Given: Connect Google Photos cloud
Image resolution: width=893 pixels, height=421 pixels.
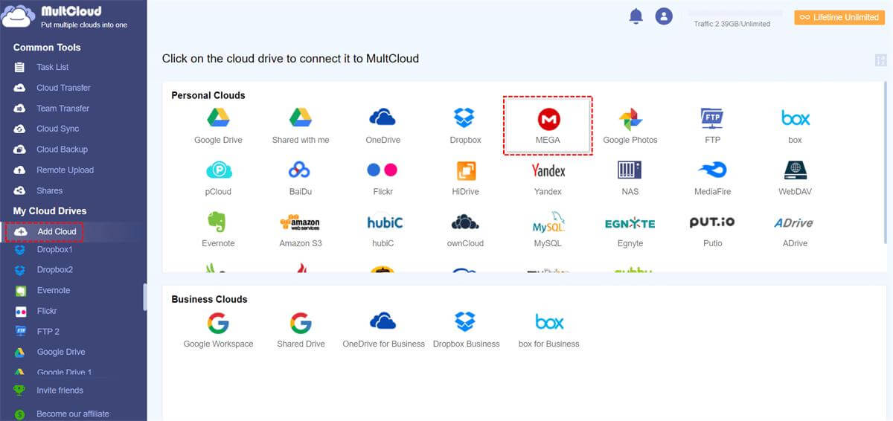Looking at the screenshot, I should click(630, 125).
